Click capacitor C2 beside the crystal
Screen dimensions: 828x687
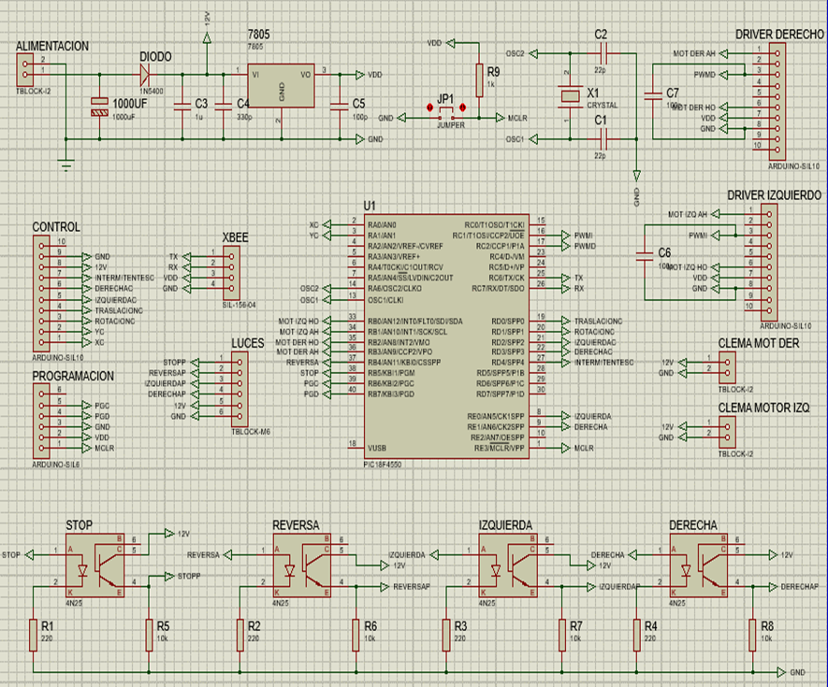coord(603,54)
